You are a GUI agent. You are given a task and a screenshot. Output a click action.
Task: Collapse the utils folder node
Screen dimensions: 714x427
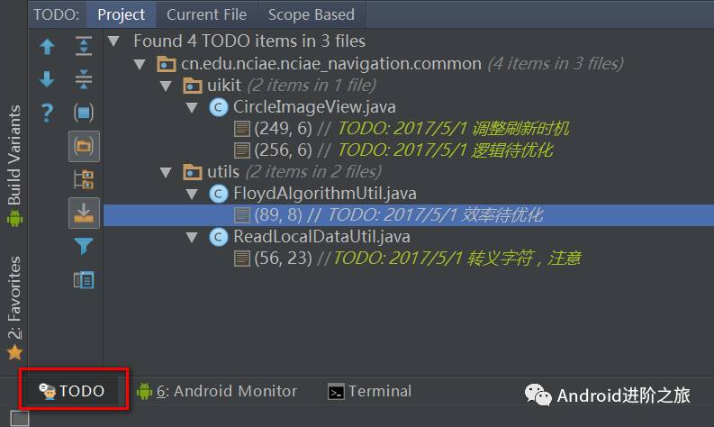tap(166, 172)
